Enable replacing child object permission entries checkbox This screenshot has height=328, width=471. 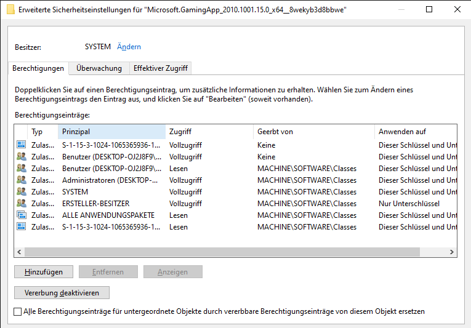coord(18,311)
